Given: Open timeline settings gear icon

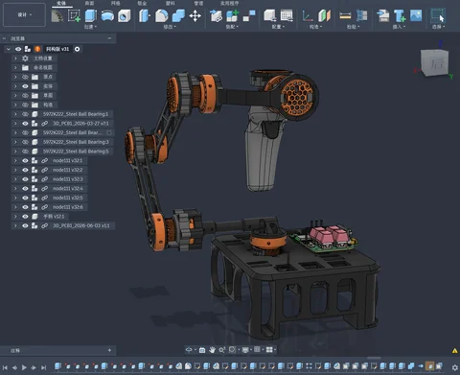Looking at the screenshot, I should click(x=455, y=367).
